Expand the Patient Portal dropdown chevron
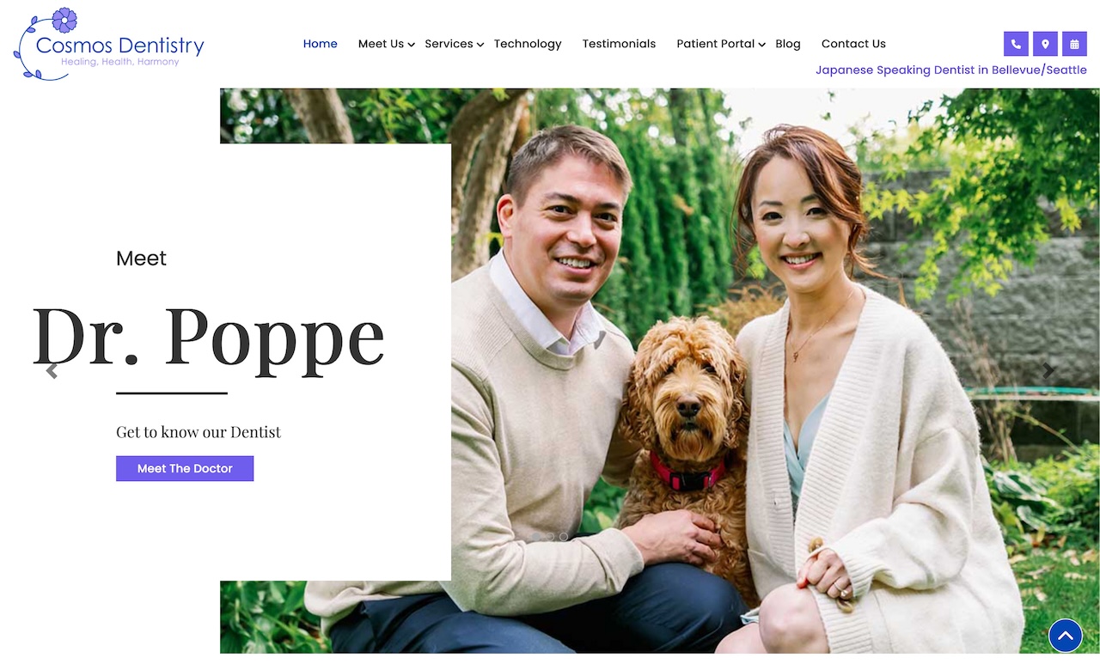Screen dimensions: 1100x670 click(762, 45)
